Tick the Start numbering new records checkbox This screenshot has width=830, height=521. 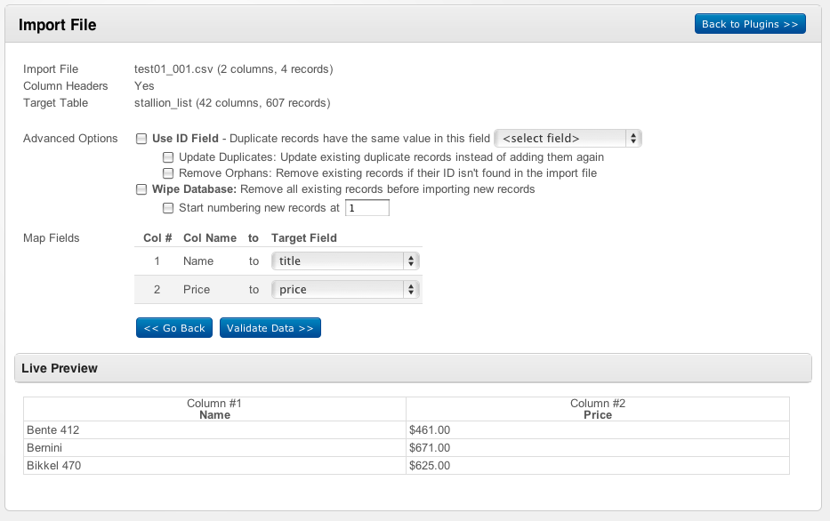tap(168, 208)
